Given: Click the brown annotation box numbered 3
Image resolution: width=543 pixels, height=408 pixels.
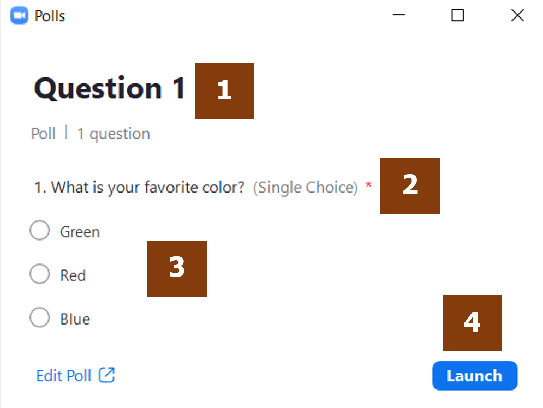Looking at the screenshot, I should click(x=177, y=268).
